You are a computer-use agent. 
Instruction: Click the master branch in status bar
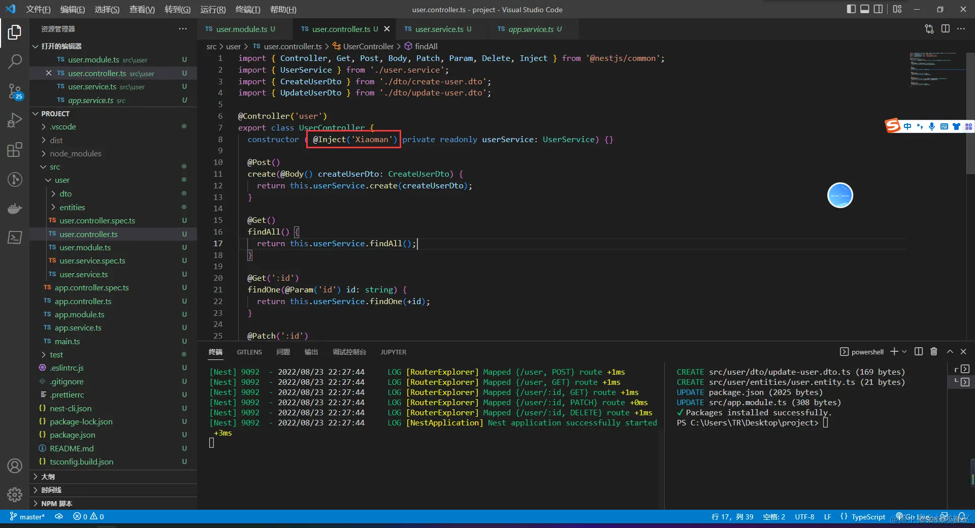(28, 516)
